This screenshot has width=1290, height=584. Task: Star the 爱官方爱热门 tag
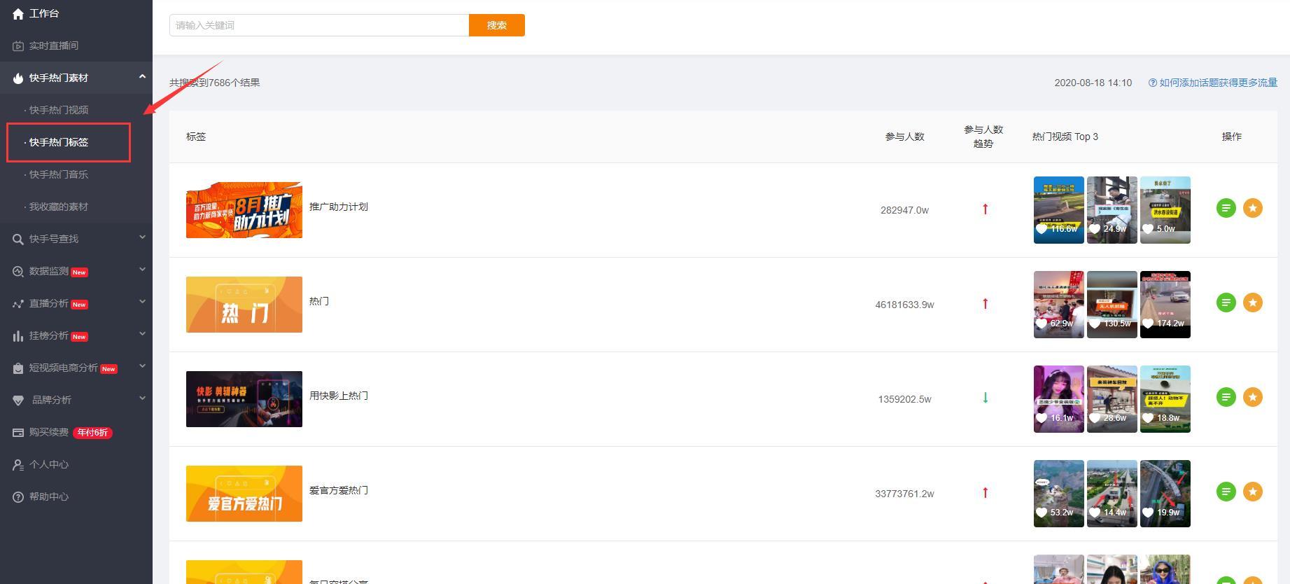(x=1252, y=492)
